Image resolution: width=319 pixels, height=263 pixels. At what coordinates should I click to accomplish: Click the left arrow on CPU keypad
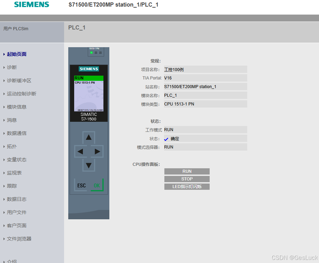[x=80, y=151]
